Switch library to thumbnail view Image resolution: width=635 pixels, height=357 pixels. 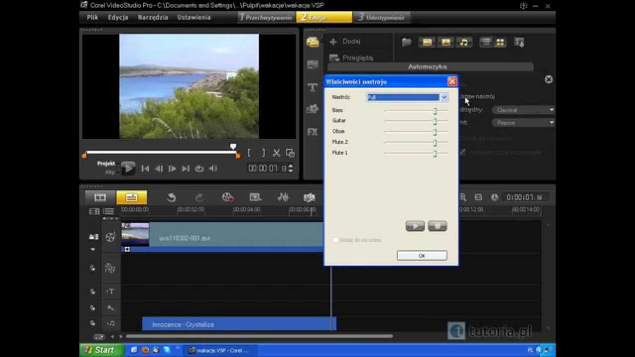pos(500,42)
